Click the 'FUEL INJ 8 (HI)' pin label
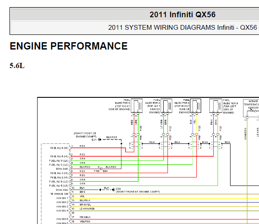 click(59, 148)
